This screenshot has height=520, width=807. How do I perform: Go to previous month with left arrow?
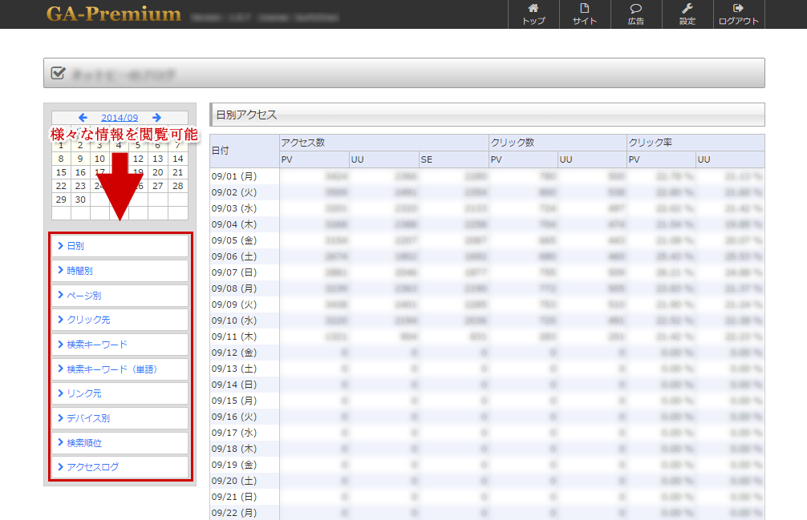point(83,118)
